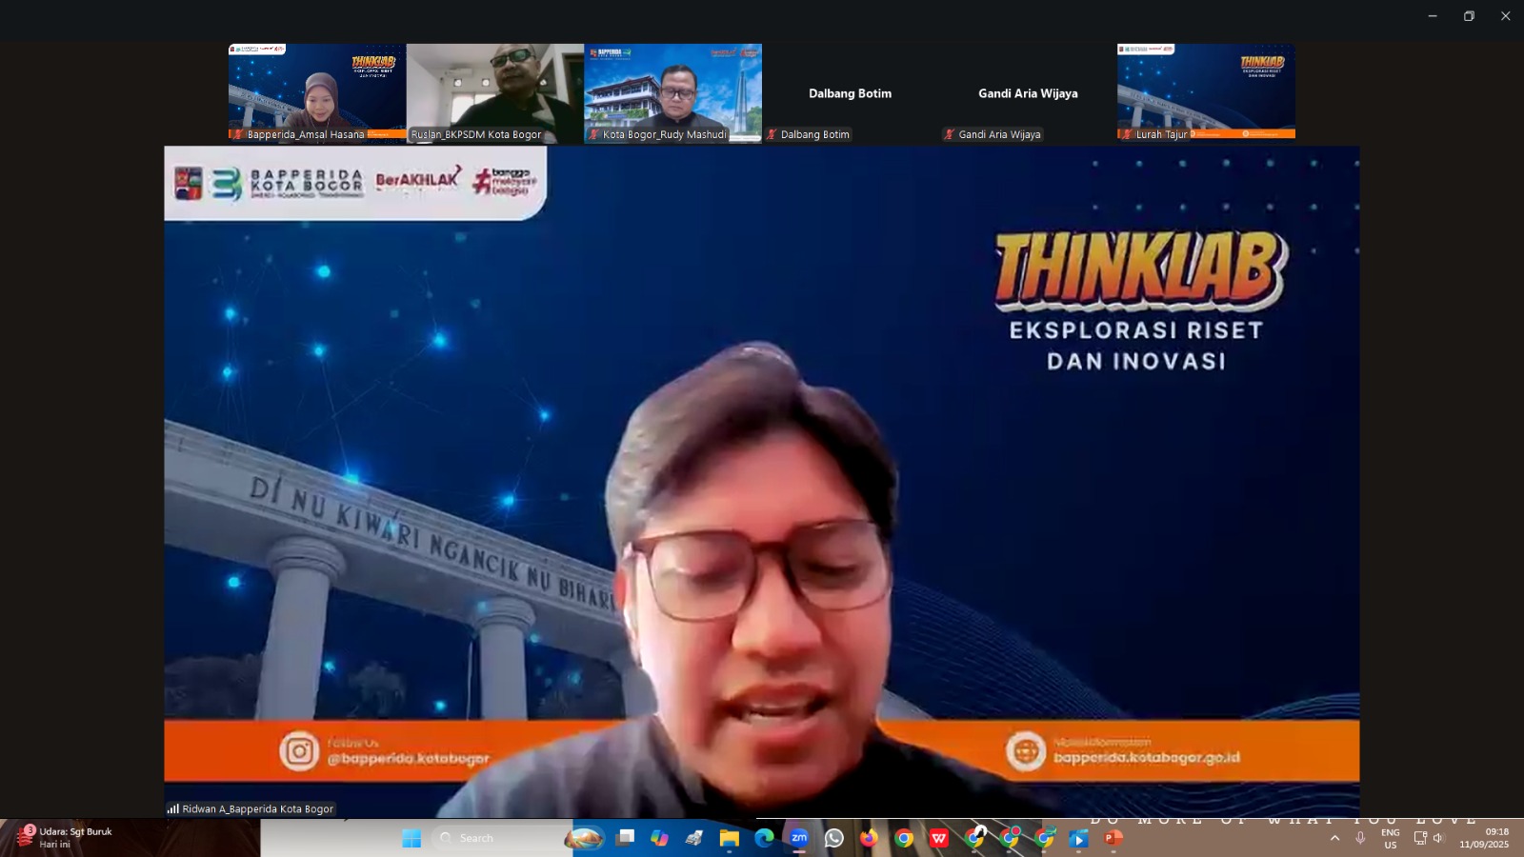Select the Dalbang Botim participant tile
This screenshot has height=857, width=1524.
click(850, 93)
